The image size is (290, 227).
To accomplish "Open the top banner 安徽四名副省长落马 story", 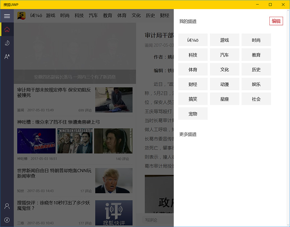I will click(75, 53).
